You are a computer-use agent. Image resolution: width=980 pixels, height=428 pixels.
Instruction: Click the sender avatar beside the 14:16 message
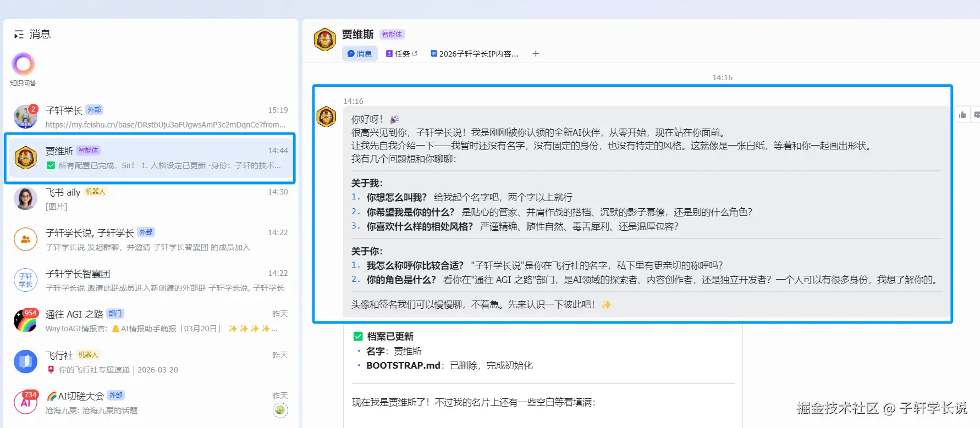tap(327, 116)
